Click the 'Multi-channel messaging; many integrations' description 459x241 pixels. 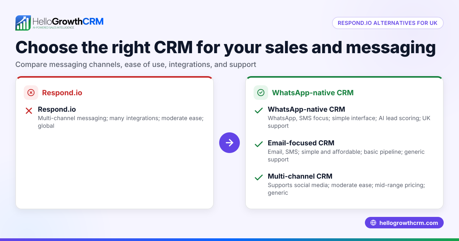point(121,122)
